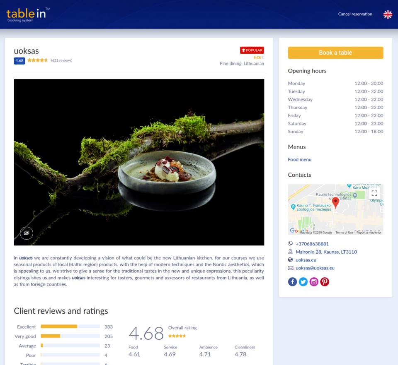
Task: Click the map Terms of Use link
Action: pos(344,233)
